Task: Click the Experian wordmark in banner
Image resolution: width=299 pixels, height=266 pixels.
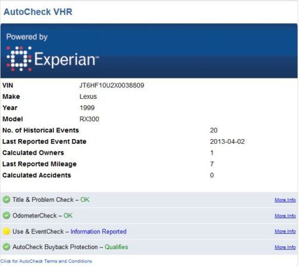Action: 67,59
